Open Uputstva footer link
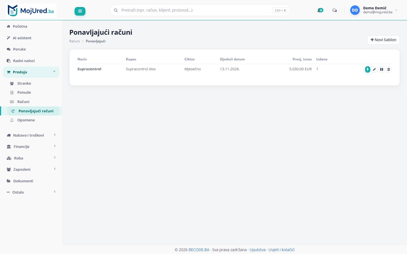407x254 pixels. click(257, 250)
